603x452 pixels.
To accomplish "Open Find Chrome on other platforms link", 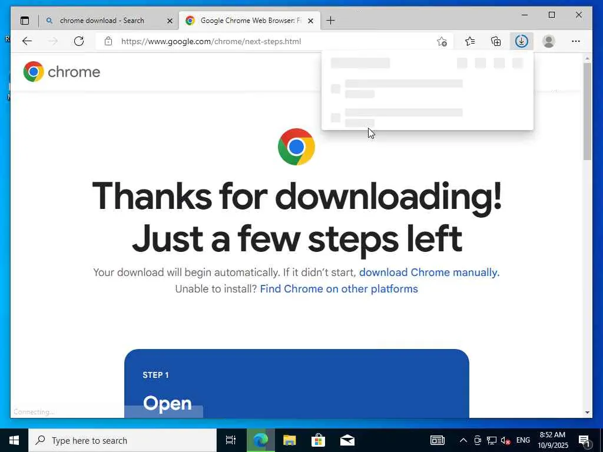I will pyautogui.click(x=339, y=288).
